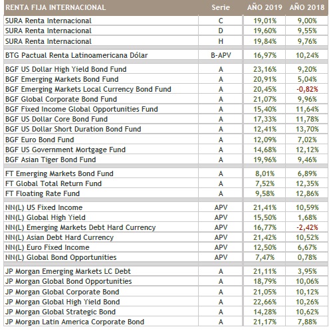Screen dimensions: 331x331
Task: Select BGF US Dollar High Yield Bond Fund
Action: pyautogui.click(x=66, y=69)
